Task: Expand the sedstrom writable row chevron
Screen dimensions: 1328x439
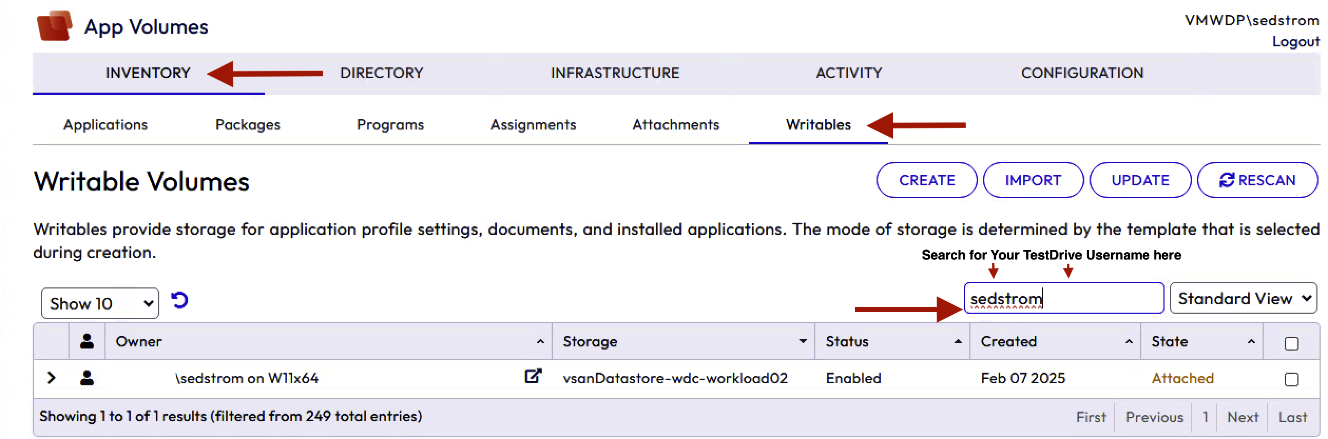Action: [x=51, y=378]
